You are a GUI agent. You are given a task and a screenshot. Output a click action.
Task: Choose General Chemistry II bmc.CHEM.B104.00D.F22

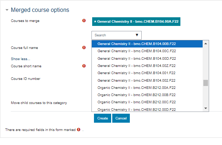click(136, 58)
